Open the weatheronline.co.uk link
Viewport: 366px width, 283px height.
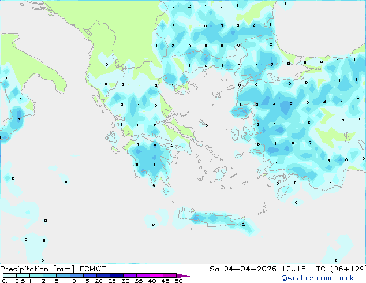pyautogui.click(x=318, y=278)
